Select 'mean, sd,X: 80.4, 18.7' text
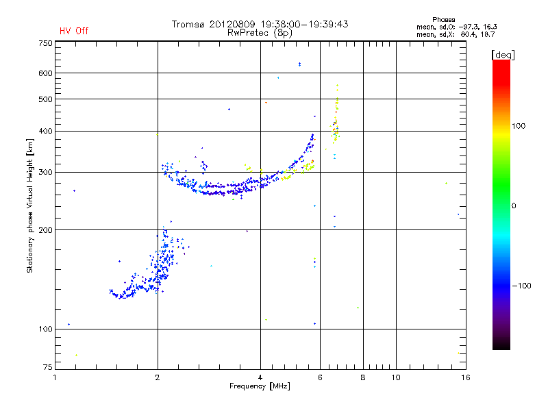Viewport: 548px width, 411px height. click(x=456, y=34)
